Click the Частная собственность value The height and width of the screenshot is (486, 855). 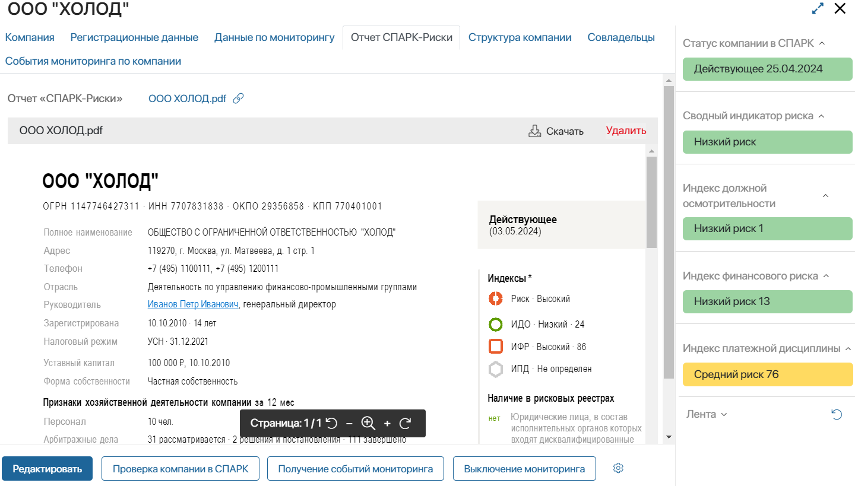[192, 381]
